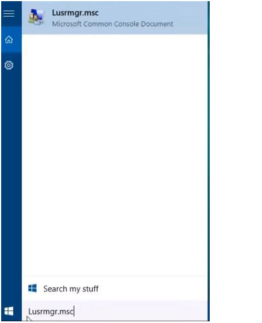This screenshot has width=262, height=323.
Task: Click the three-line menu icon at top left
Action: pyautogui.click(x=9, y=14)
